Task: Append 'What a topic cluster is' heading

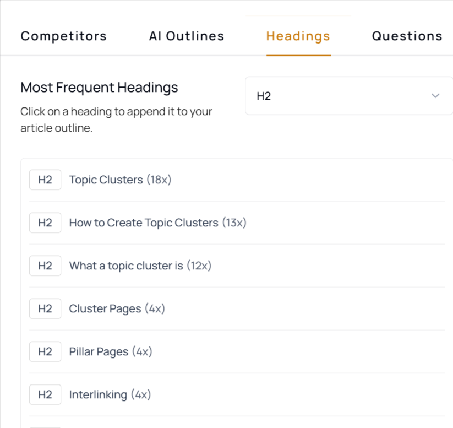Action: coord(140,266)
